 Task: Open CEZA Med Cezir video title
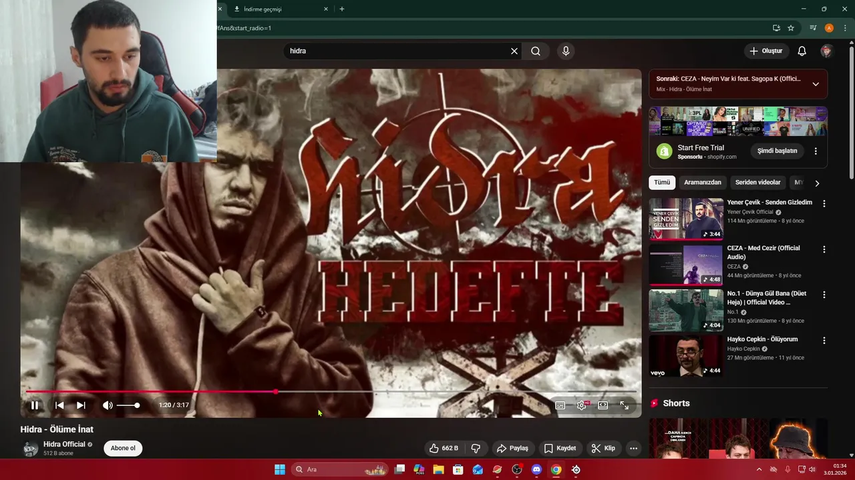click(x=763, y=252)
